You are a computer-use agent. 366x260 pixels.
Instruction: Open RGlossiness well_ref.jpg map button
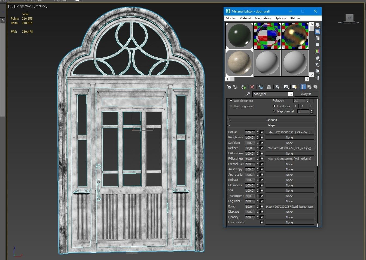(289, 159)
